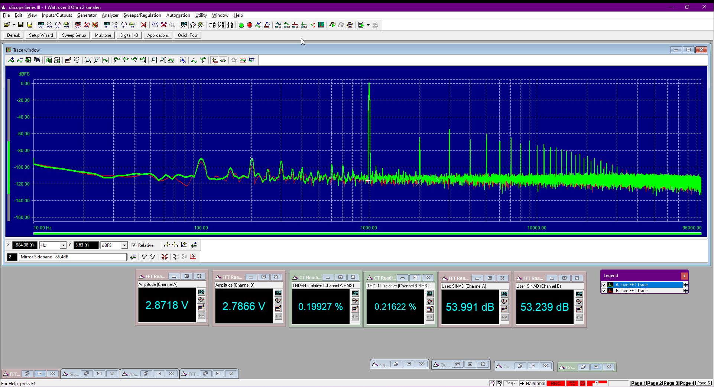Expand the arrow next to the script icon

coord(368,25)
